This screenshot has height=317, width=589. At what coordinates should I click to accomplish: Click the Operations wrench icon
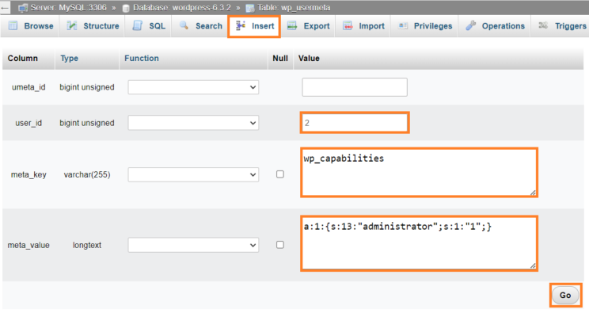pyautogui.click(x=471, y=25)
